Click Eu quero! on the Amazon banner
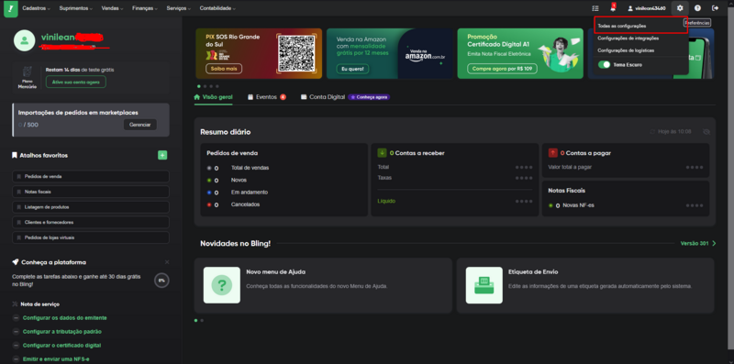734x364 pixels. click(352, 69)
